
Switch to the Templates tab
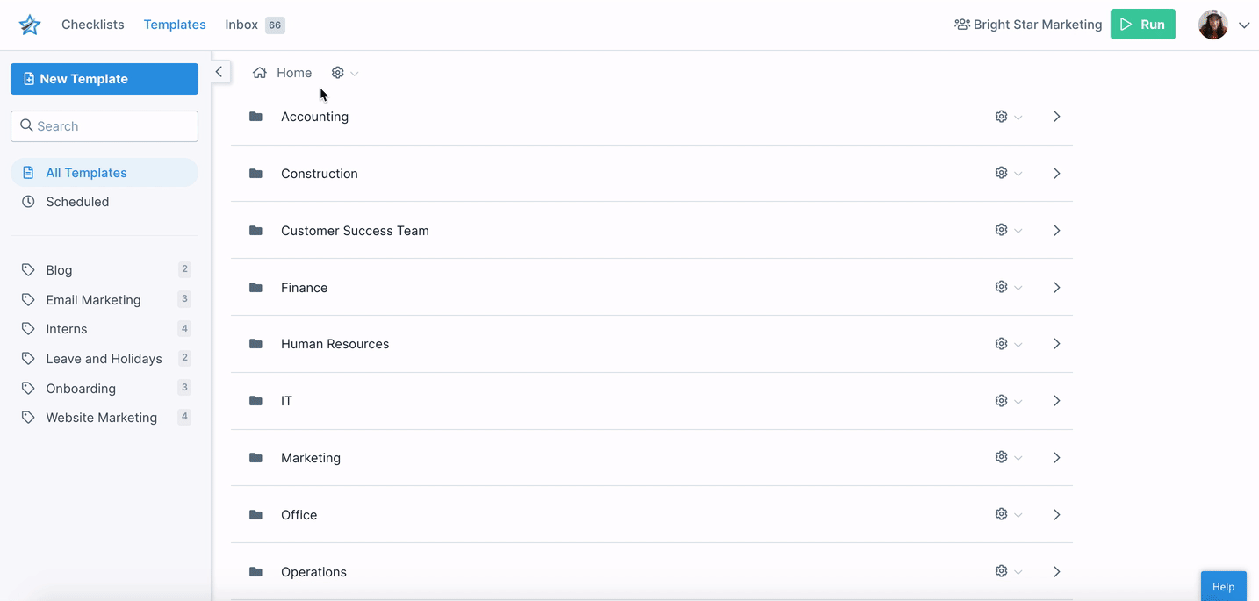pyautogui.click(x=175, y=25)
